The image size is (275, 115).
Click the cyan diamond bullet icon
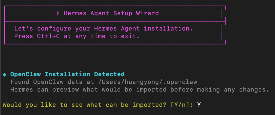point(4,74)
